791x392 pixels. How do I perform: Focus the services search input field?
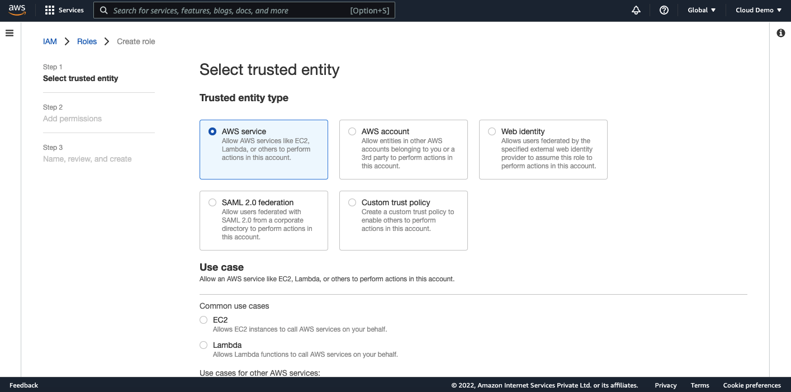[244, 10]
